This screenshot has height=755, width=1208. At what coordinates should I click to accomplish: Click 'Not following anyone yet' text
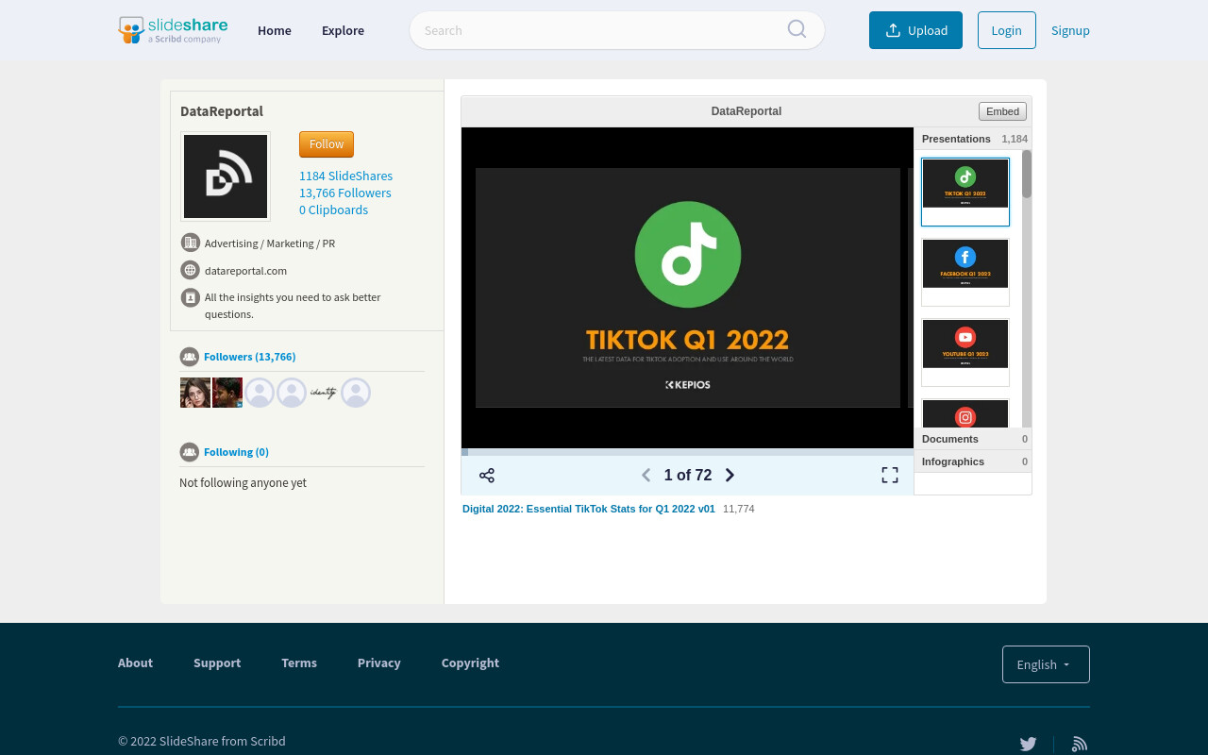243,482
